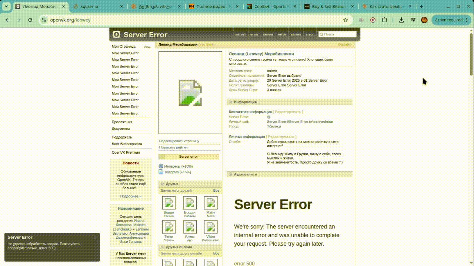Switch to the Как стать tab
Screen dimensions: 474x266
click(x=386, y=6)
